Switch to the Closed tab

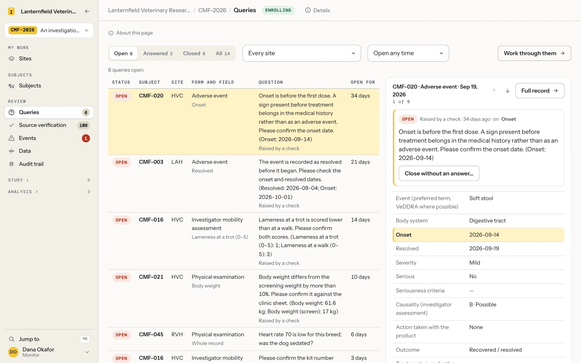tap(194, 53)
